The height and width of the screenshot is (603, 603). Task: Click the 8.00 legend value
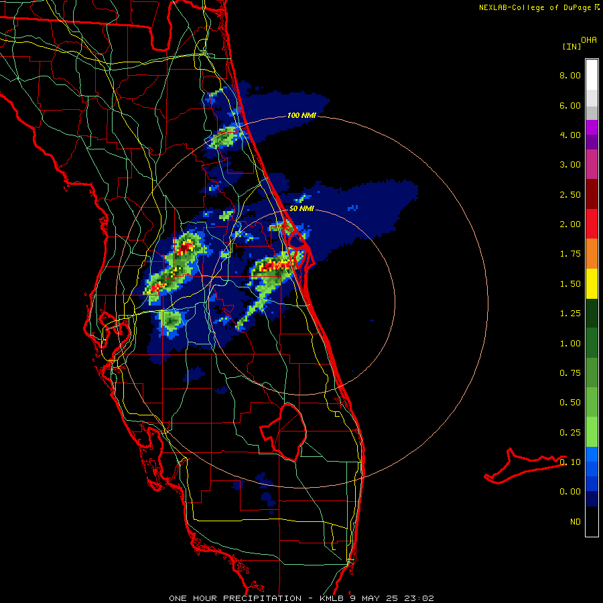[x=570, y=75]
